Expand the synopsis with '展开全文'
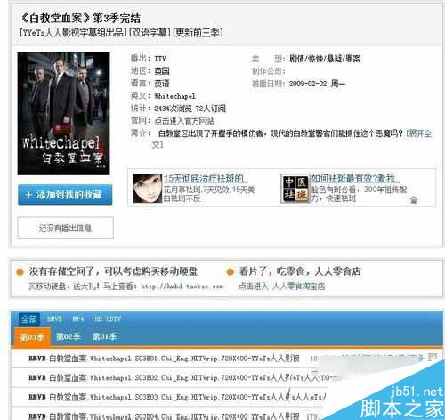Viewport: 445px width, 420px height. [419, 133]
